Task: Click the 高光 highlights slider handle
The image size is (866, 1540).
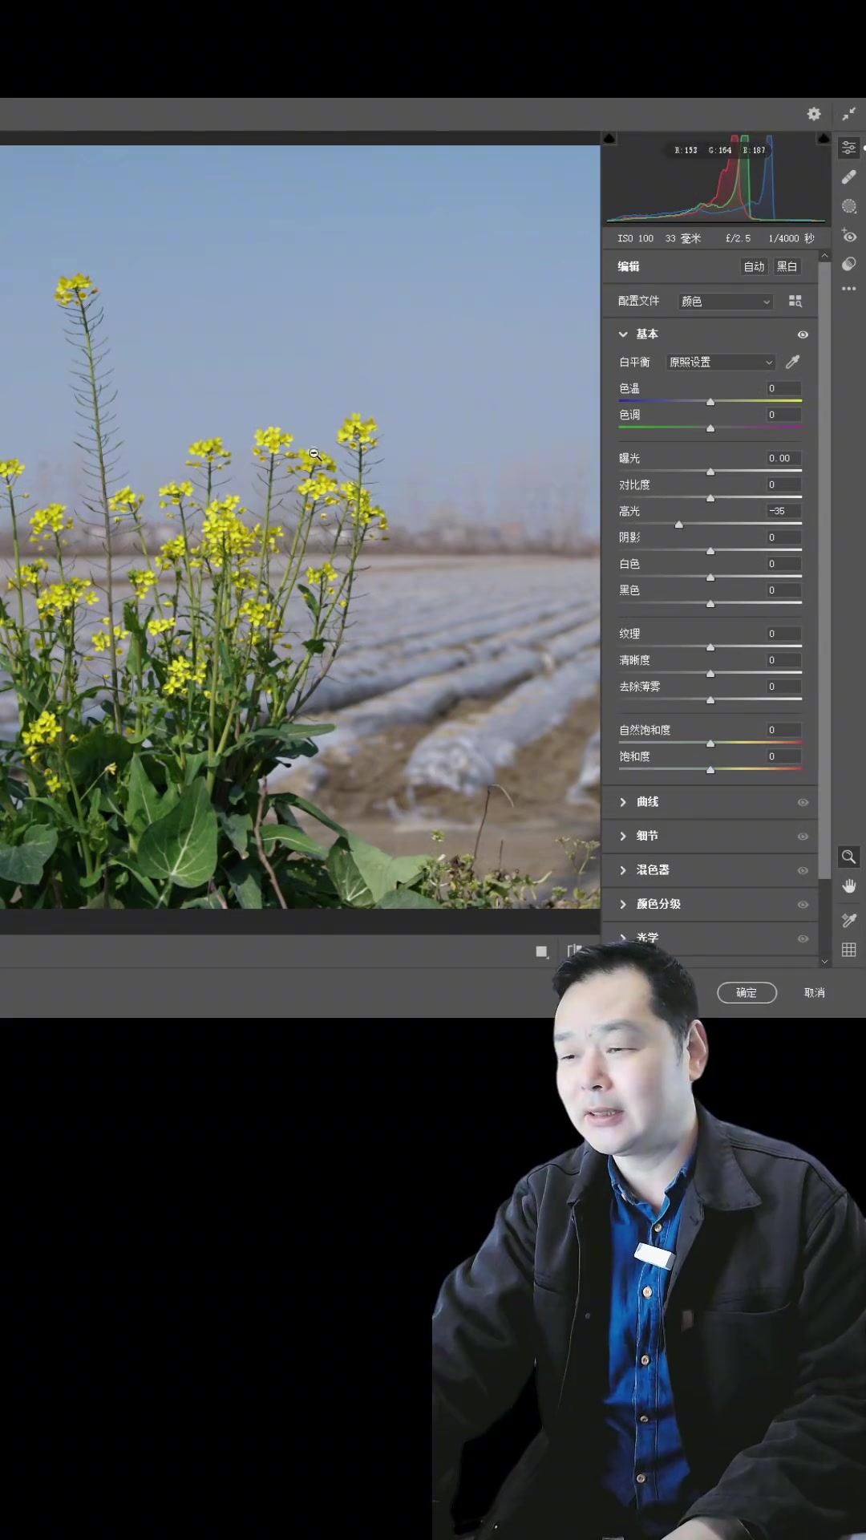Action: click(x=679, y=525)
